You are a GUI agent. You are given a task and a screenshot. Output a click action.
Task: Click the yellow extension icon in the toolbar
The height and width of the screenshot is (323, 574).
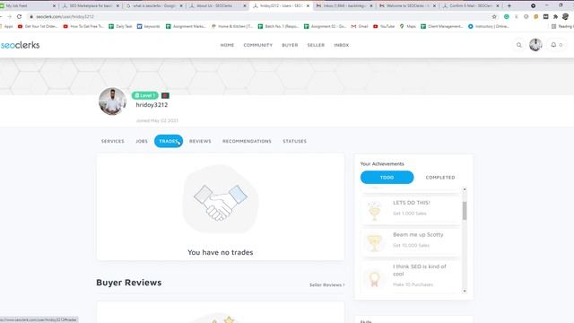536,16
